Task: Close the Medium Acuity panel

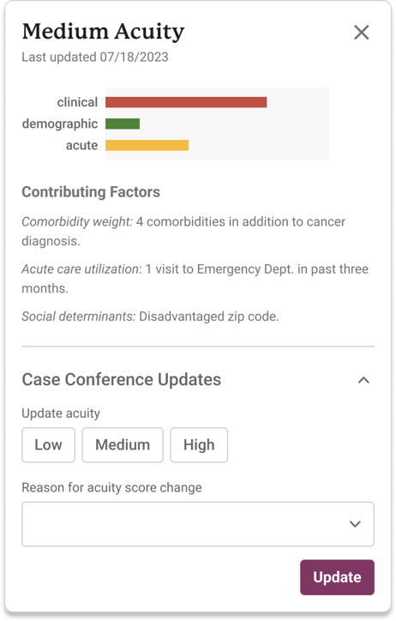Action: (361, 33)
